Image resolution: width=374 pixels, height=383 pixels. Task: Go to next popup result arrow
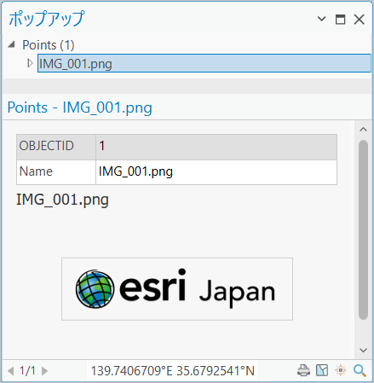[44, 371]
